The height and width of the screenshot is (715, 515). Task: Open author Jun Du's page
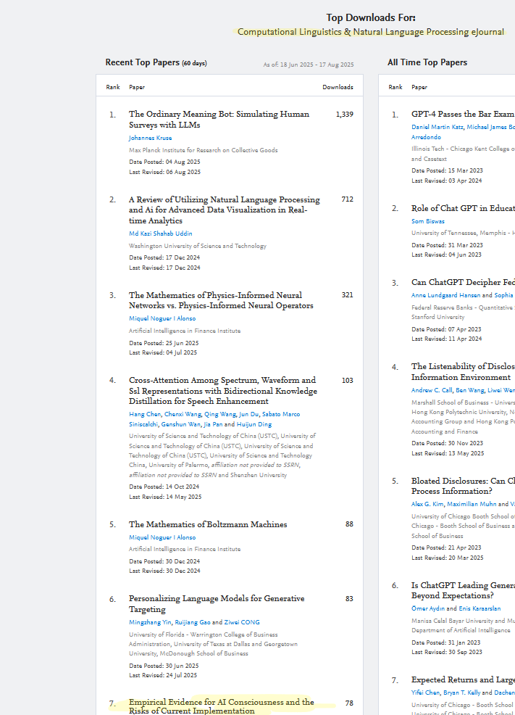coord(249,414)
